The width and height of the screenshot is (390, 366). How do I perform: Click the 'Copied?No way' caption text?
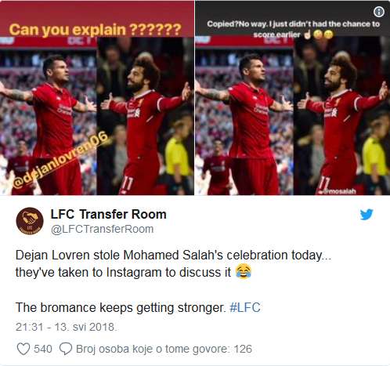click(x=293, y=29)
